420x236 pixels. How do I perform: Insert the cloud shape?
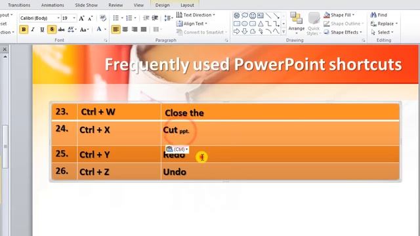252,31
